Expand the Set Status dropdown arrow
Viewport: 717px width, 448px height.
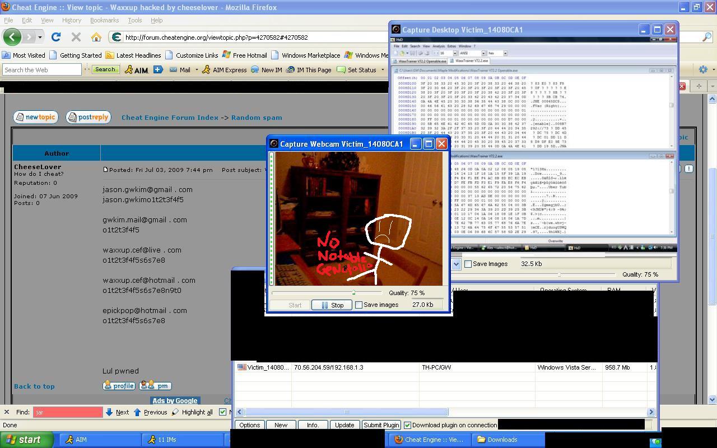coord(383,70)
